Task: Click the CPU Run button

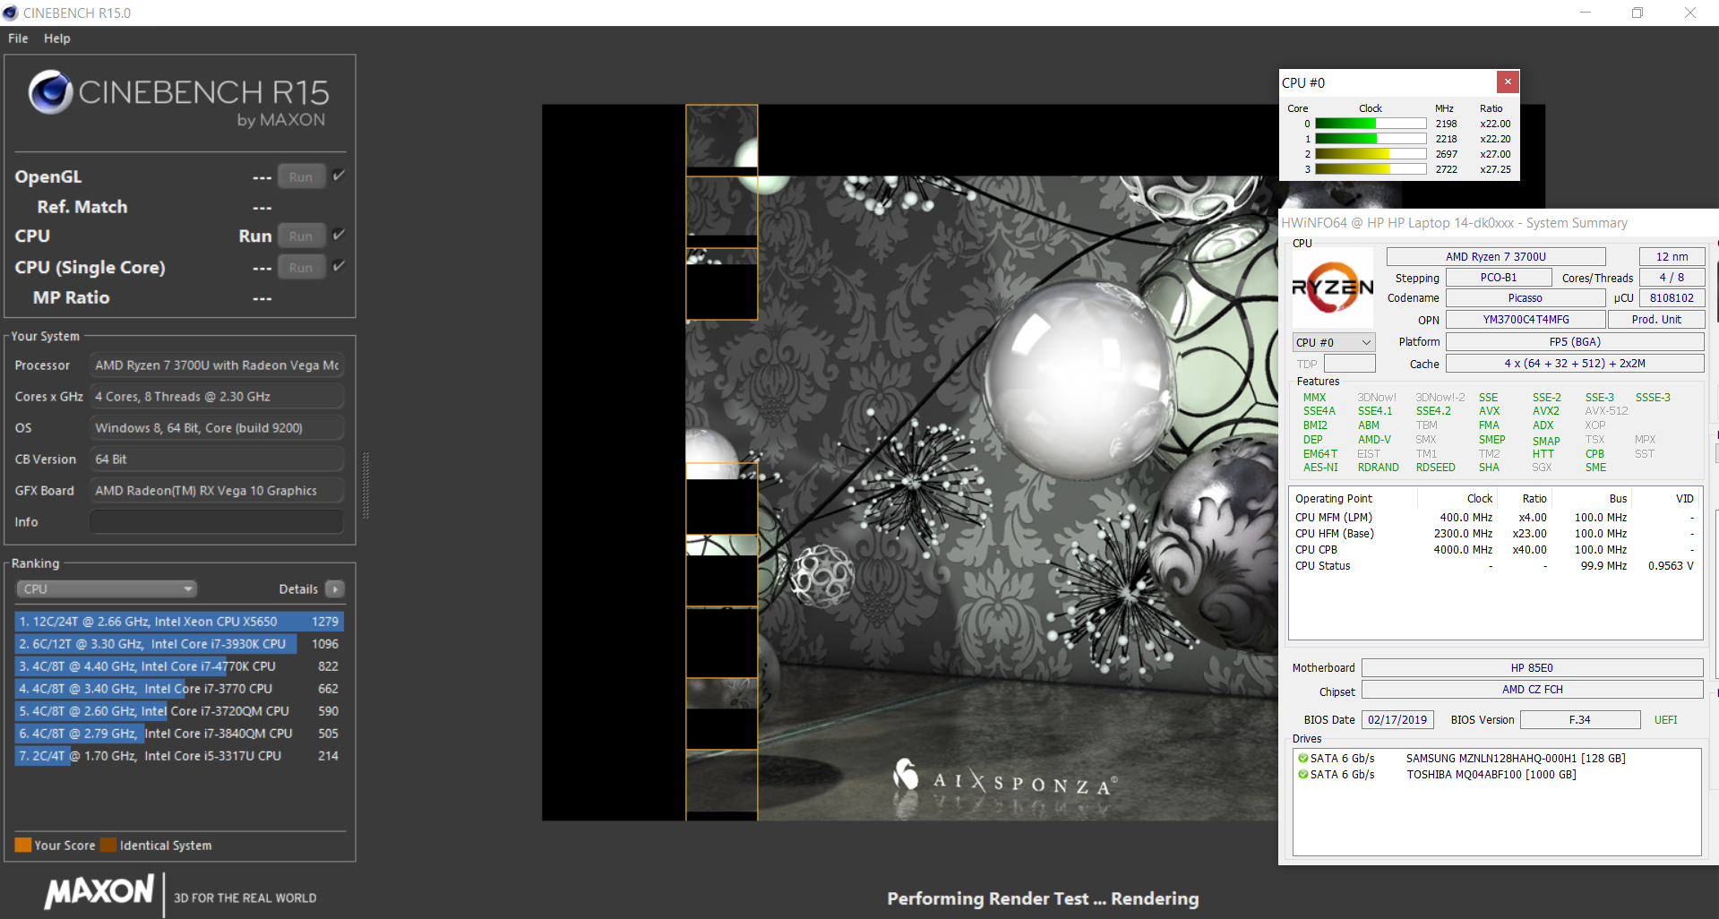Action: (301, 236)
